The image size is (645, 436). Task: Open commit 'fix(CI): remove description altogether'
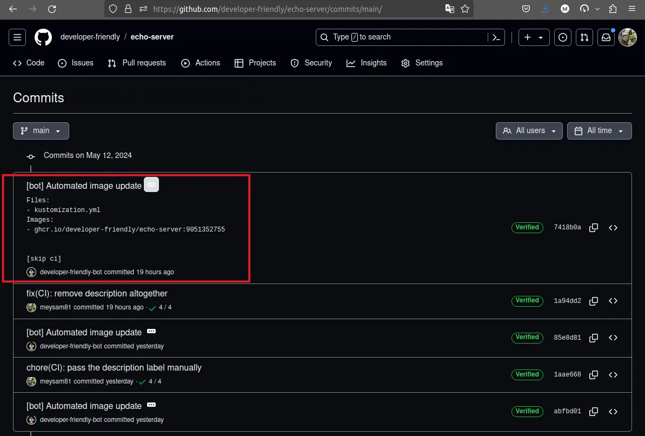pyautogui.click(x=97, y=294)
